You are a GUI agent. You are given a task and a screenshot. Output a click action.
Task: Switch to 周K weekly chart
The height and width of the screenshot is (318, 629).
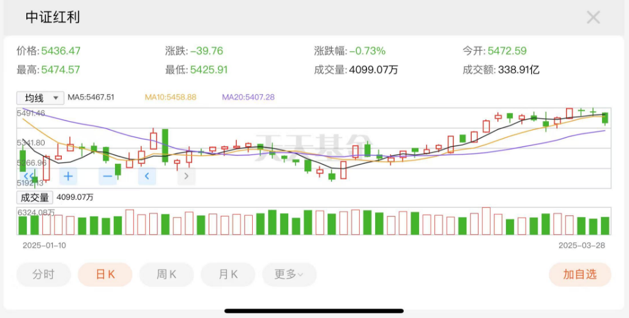tap(166, 275)
